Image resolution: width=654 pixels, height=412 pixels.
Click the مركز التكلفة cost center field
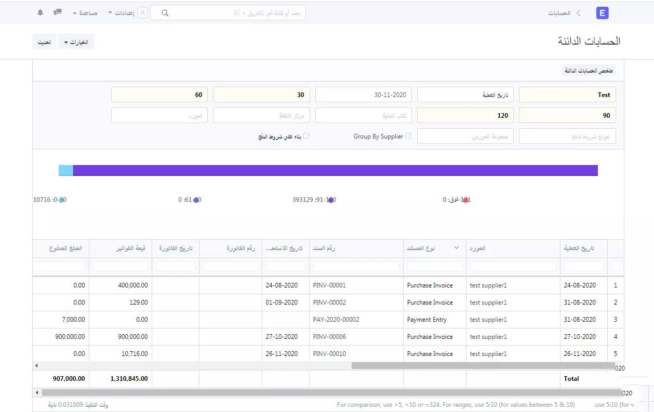coord(262,115)
